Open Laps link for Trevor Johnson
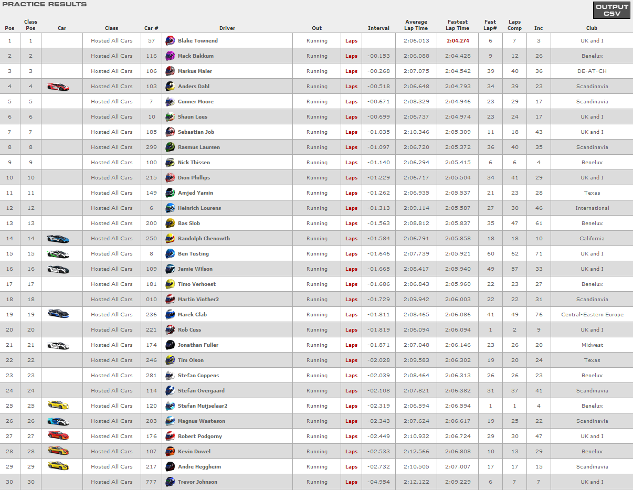This screenshot has width=633, height=490. 351,482
